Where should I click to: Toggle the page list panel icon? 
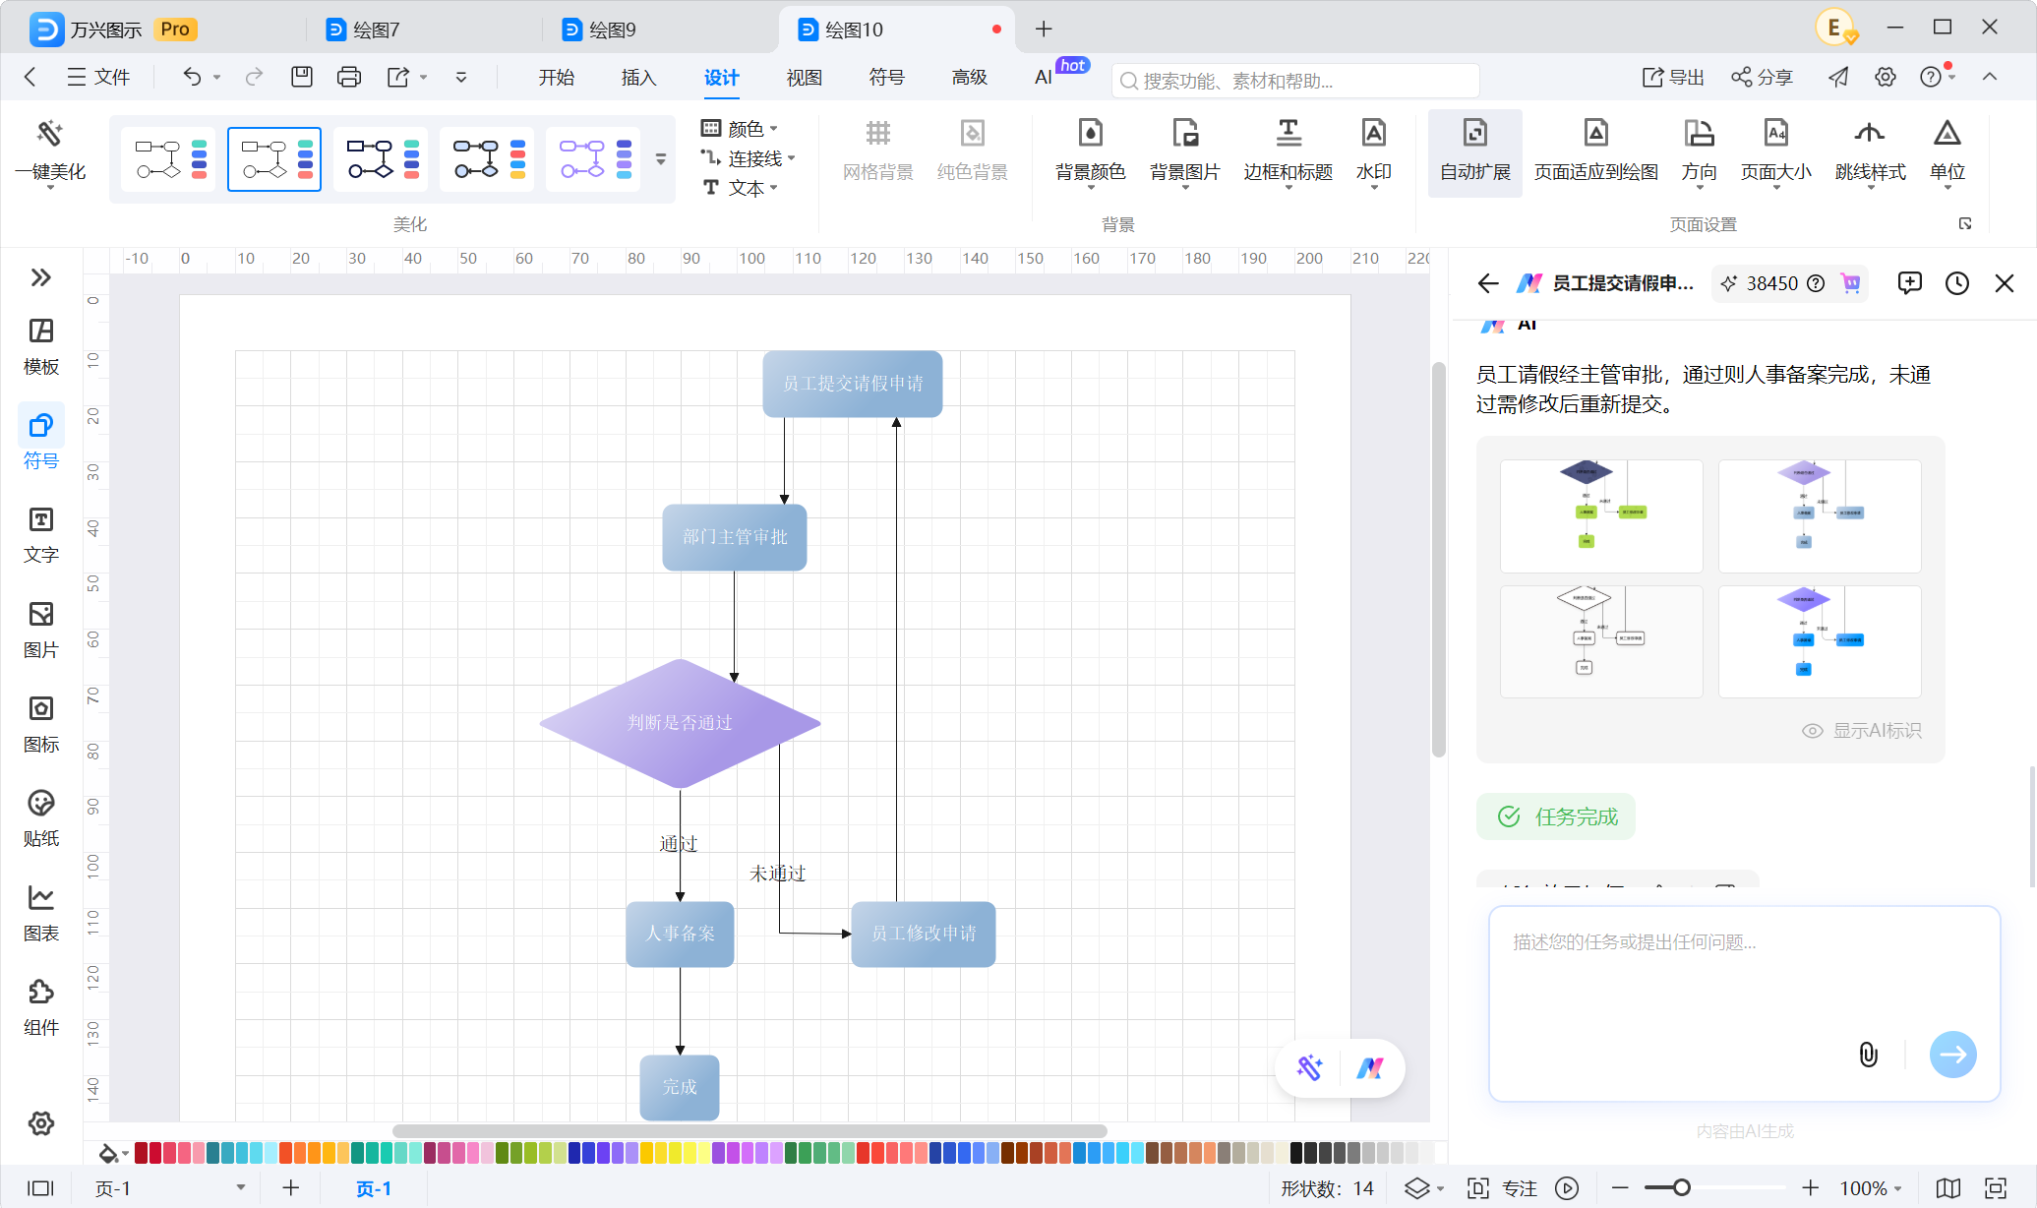[40, 1188]
